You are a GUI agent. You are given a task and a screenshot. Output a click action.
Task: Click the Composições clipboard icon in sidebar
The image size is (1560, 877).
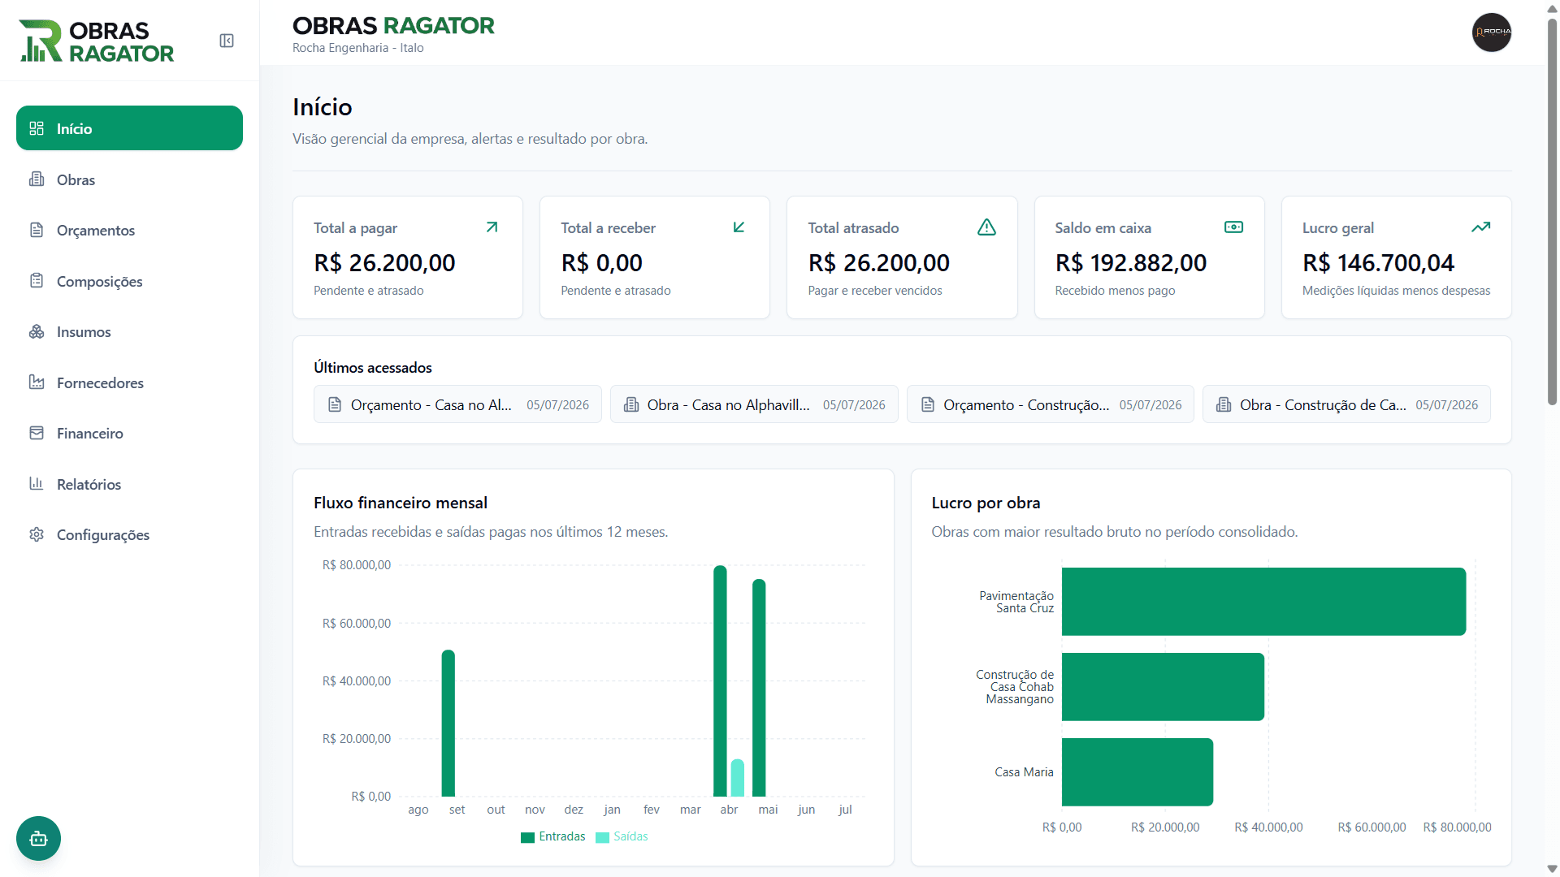[x=37, y=281]
